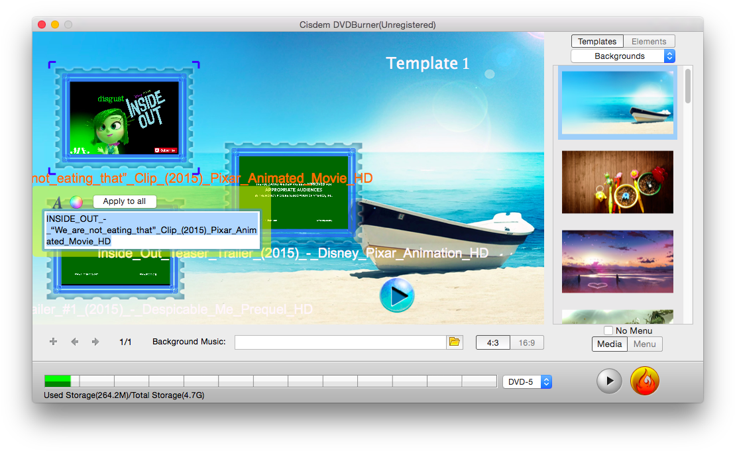
Task: Enable the No Menu checkbox
Action: tap(607, 330)
